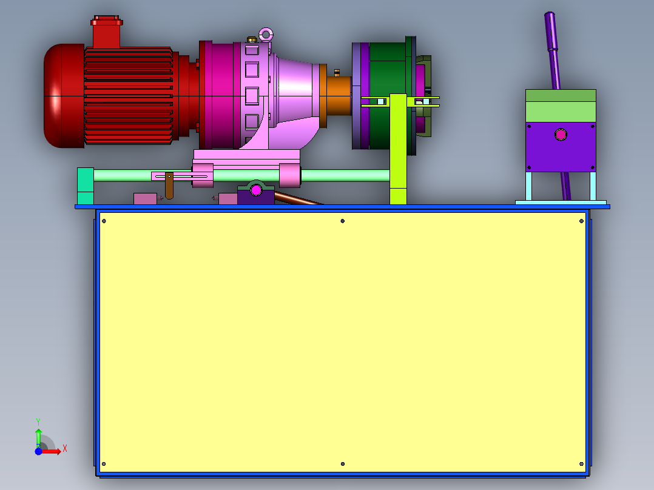This screenshot has height=490, width=654.
Task: Select the top-center screw hole on yellow panel
Action: coord(342,221)
